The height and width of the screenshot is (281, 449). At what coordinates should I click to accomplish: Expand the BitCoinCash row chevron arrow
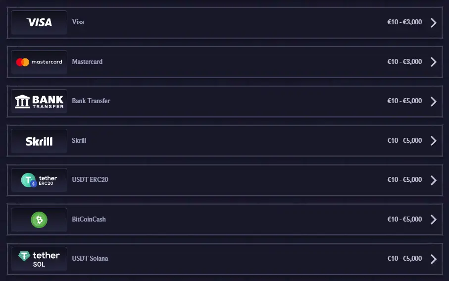[x=434, y=220]
